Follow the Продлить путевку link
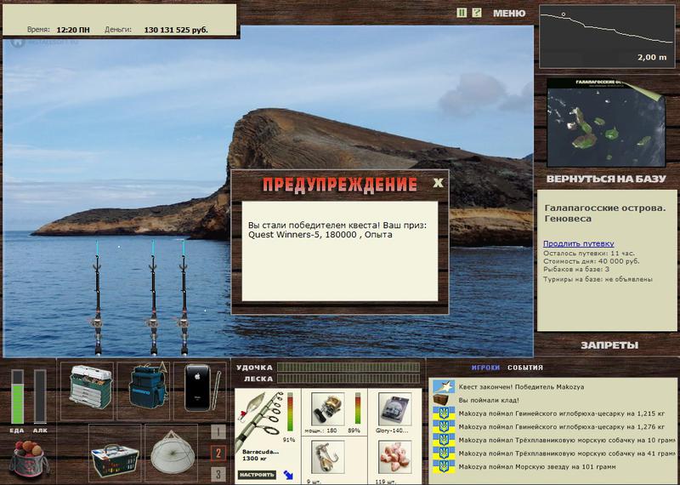 tap(579, 243)
